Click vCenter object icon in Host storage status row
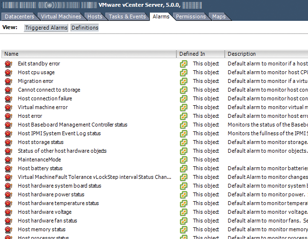Viewport: 308px width, 239px height. pos(184,143)
